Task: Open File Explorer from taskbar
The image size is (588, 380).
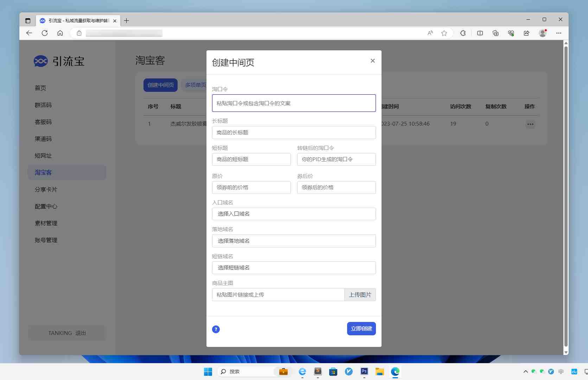Action: click(x=379, y=372)
